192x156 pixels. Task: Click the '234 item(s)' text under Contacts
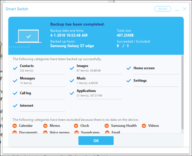(x=27, y=71)
